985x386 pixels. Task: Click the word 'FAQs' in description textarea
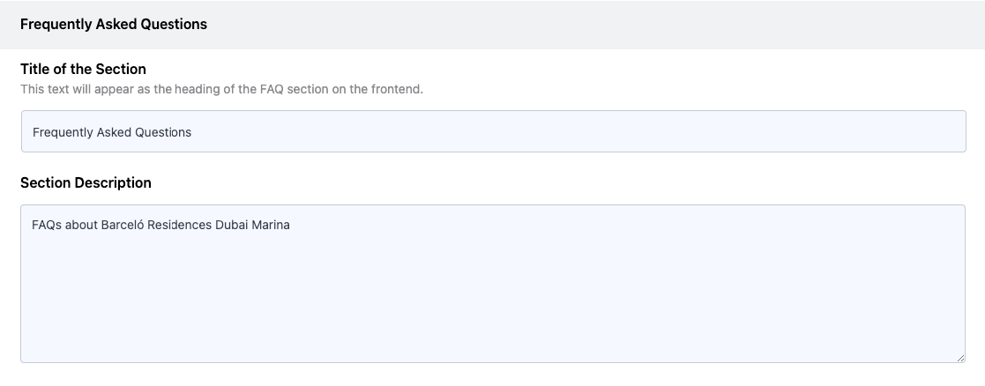tap(46, 226)
